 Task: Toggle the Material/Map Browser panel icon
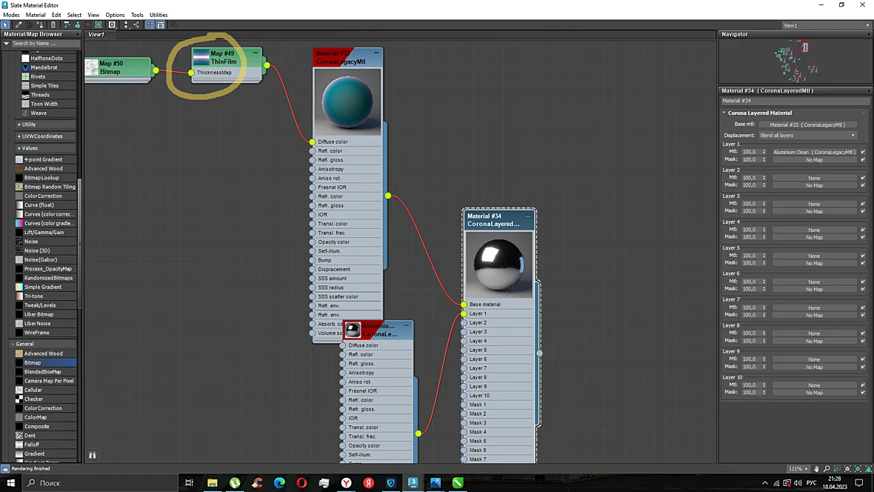tap(150, 25)
